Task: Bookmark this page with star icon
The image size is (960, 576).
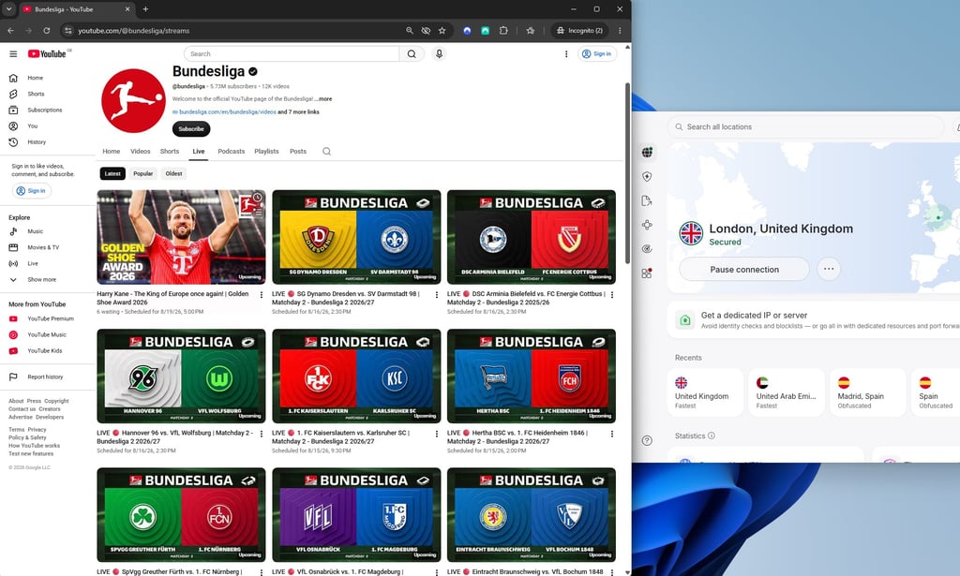Action: [442, 30]
